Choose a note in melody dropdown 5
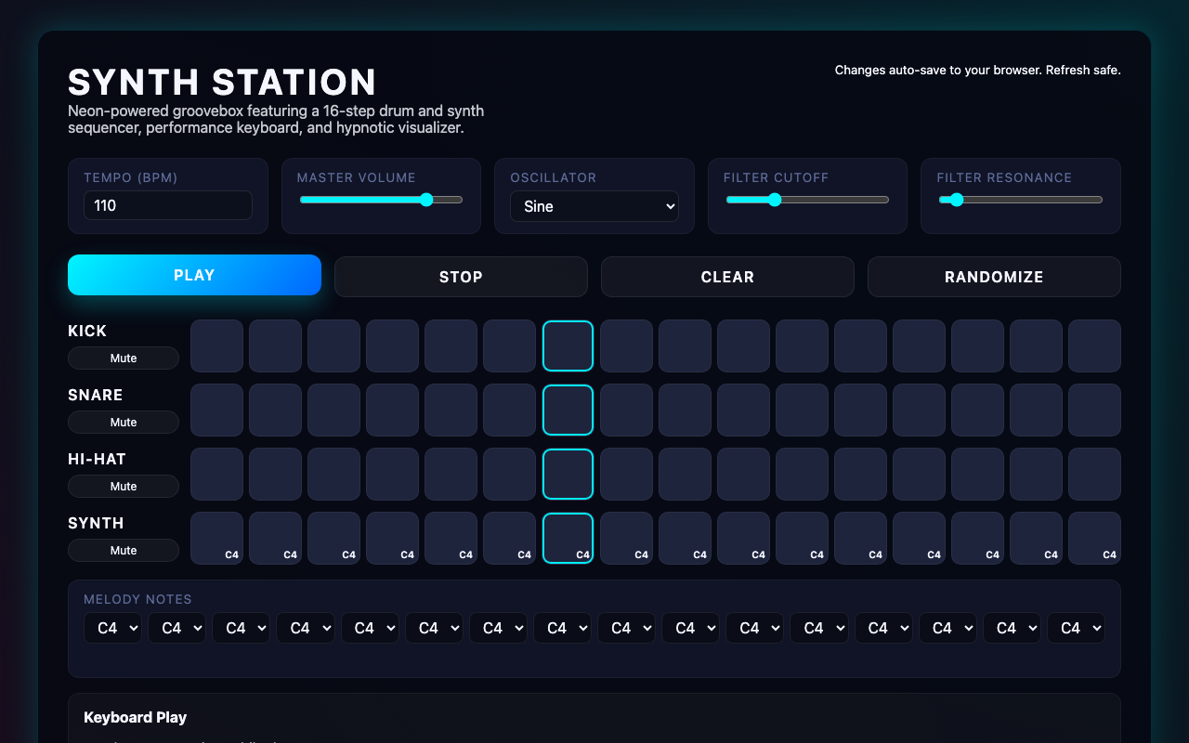 [x=370, y=628]
